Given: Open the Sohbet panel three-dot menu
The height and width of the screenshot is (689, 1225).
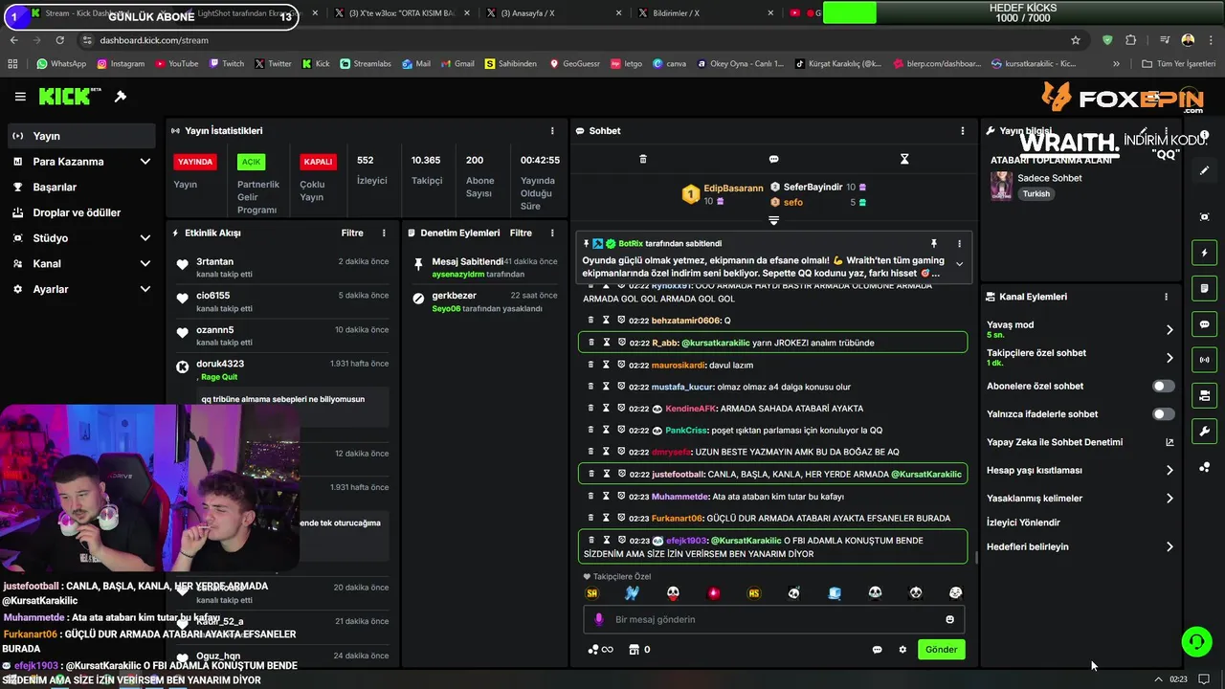Looking at the screenshot, I should tap(963, 131).
